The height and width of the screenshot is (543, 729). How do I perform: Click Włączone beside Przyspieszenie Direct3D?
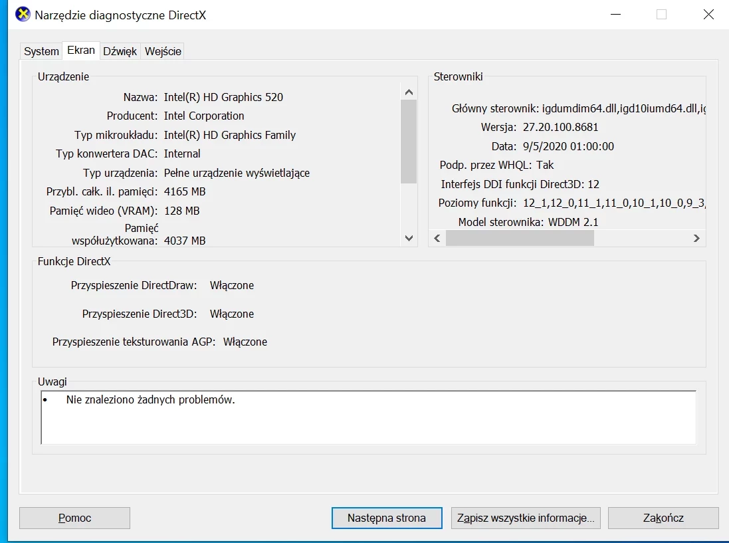231,314
